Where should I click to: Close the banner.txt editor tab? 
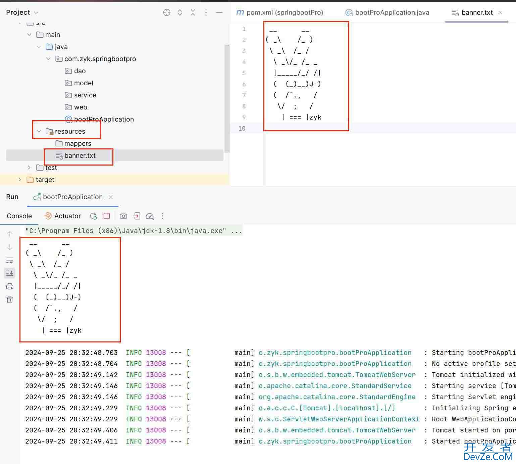pos(500,12)
